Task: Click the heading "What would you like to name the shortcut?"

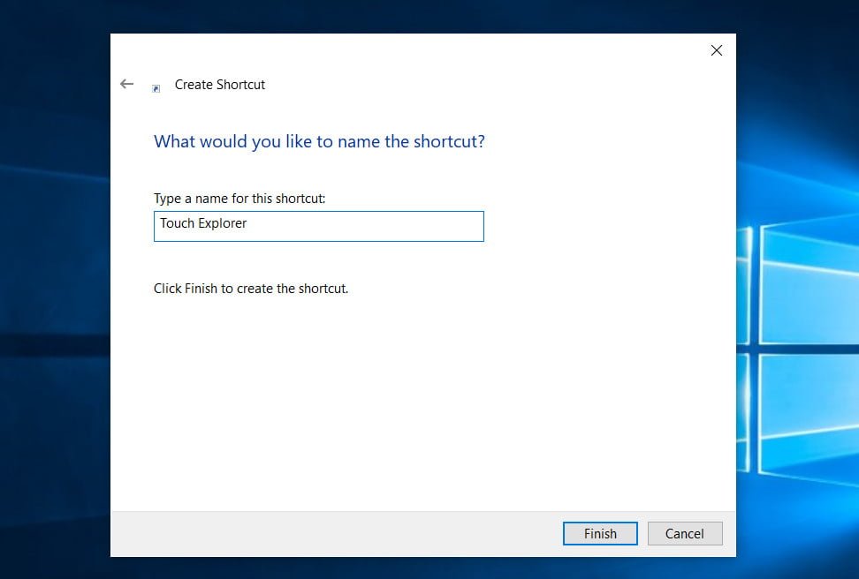Action: (x=319, y=141)
